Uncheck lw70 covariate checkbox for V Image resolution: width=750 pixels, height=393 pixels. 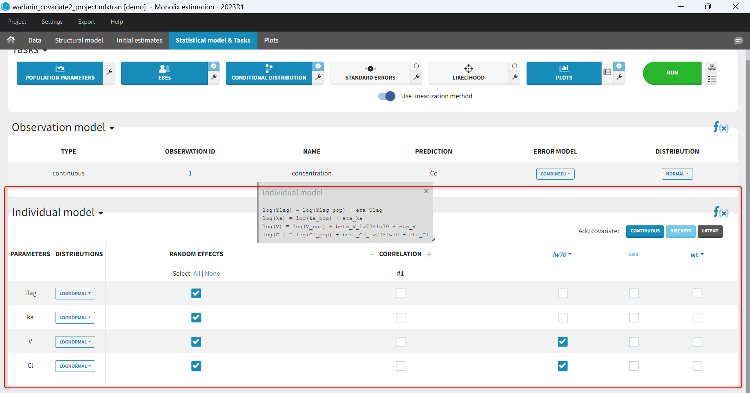(562, 342)
